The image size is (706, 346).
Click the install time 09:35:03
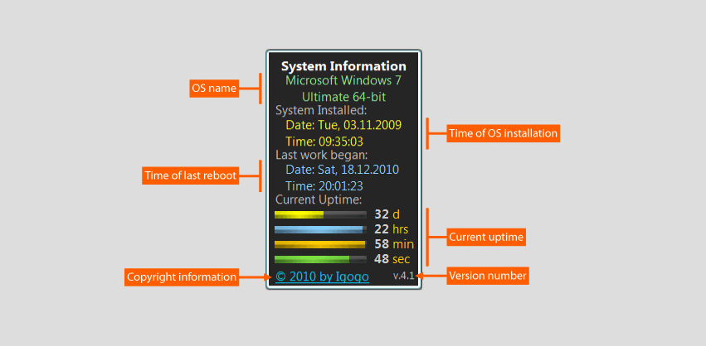[313, 142]
